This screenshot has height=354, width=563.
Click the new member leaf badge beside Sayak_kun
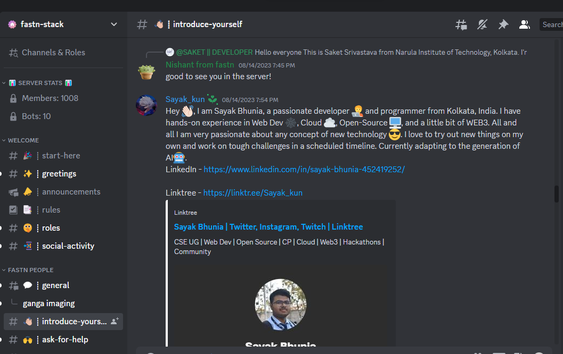212,99
